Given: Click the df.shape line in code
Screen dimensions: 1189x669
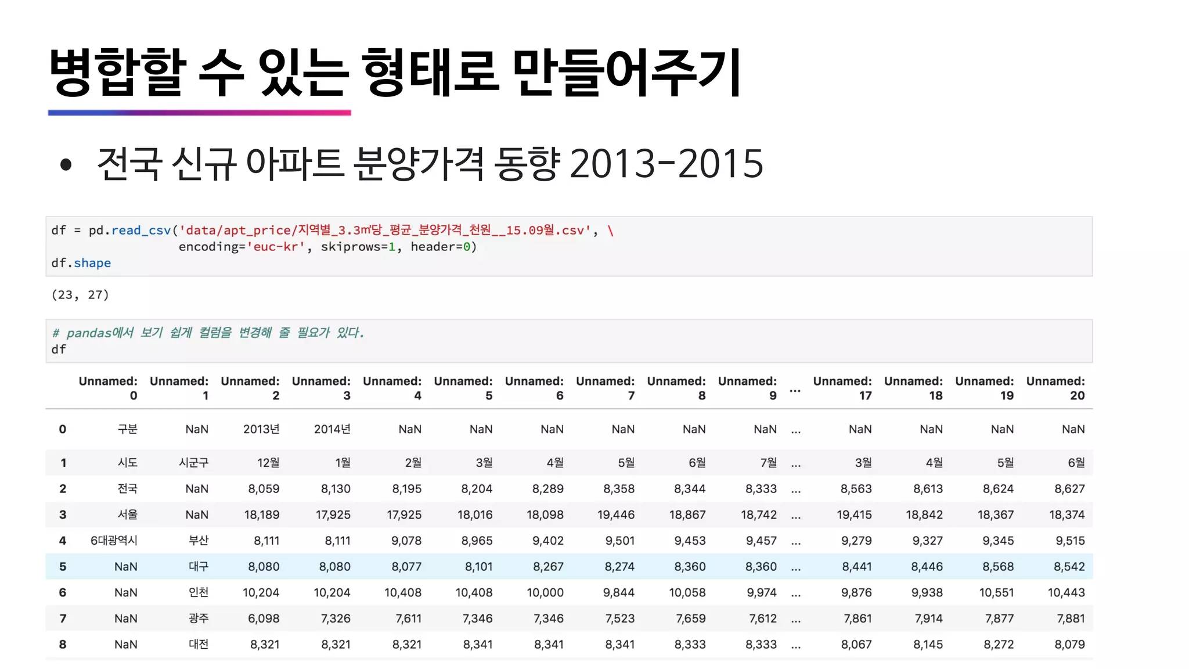Looking at the screenshot, I should click(81, 263).
